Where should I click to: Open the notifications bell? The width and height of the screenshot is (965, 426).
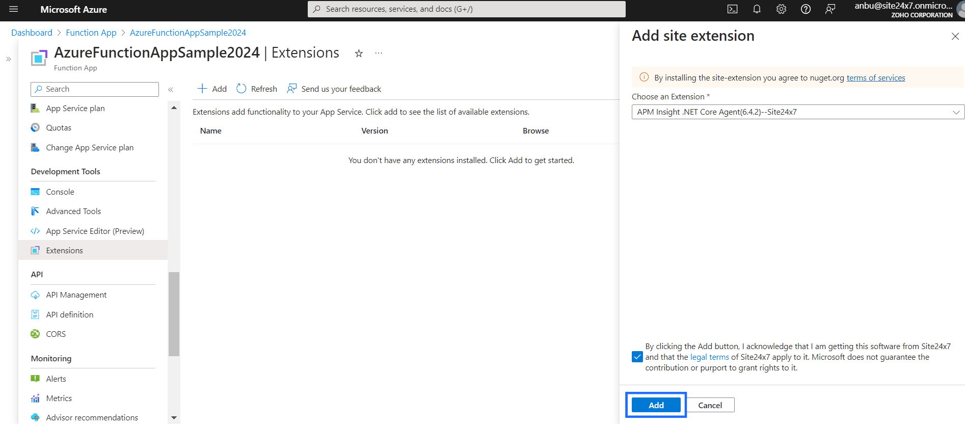[x=757, y=9]
